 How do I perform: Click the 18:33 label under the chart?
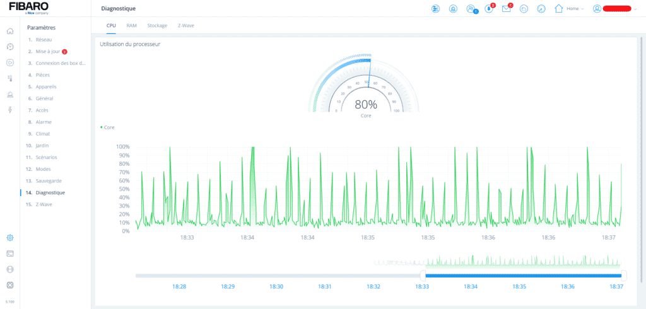(187, 238)
